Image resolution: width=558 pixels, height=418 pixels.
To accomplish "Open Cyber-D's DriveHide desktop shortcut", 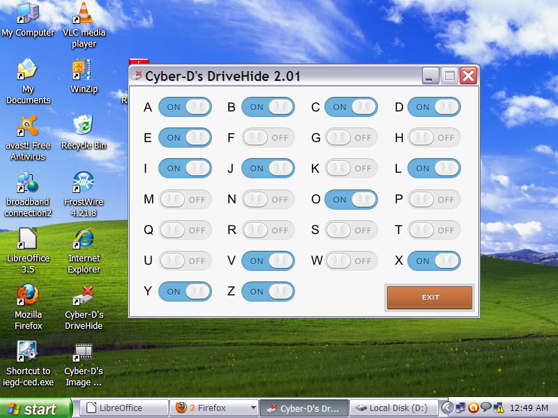I will (x=84, y=297).
